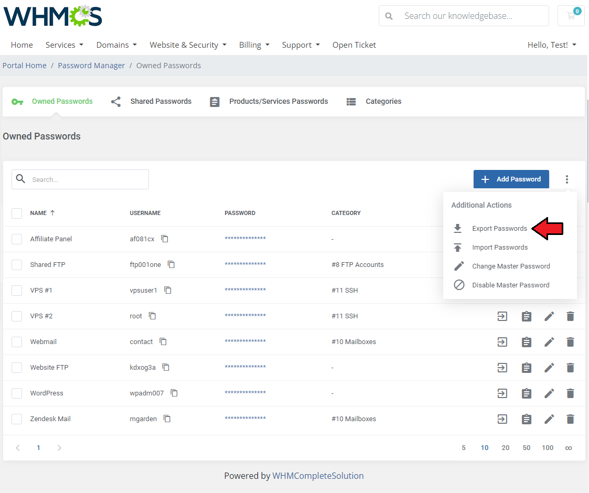589x493 pixels.
Task: Check the VPS #2 row checkbox
Action: click(x=17, y=316)
